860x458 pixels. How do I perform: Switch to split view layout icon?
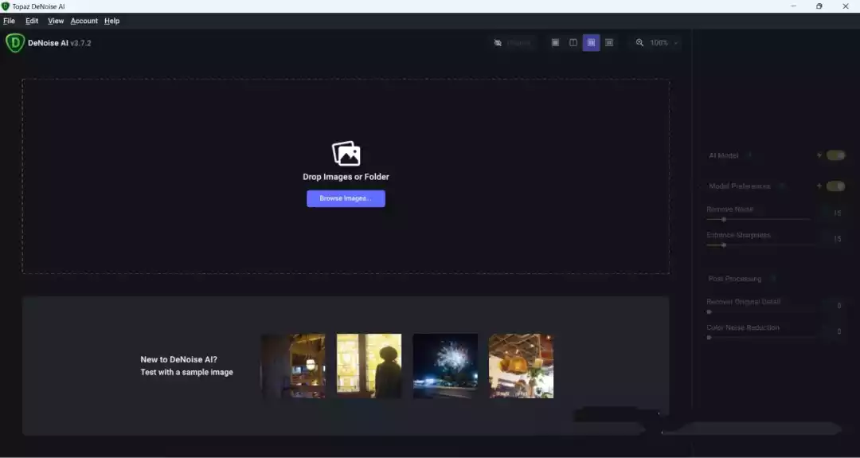573,43
